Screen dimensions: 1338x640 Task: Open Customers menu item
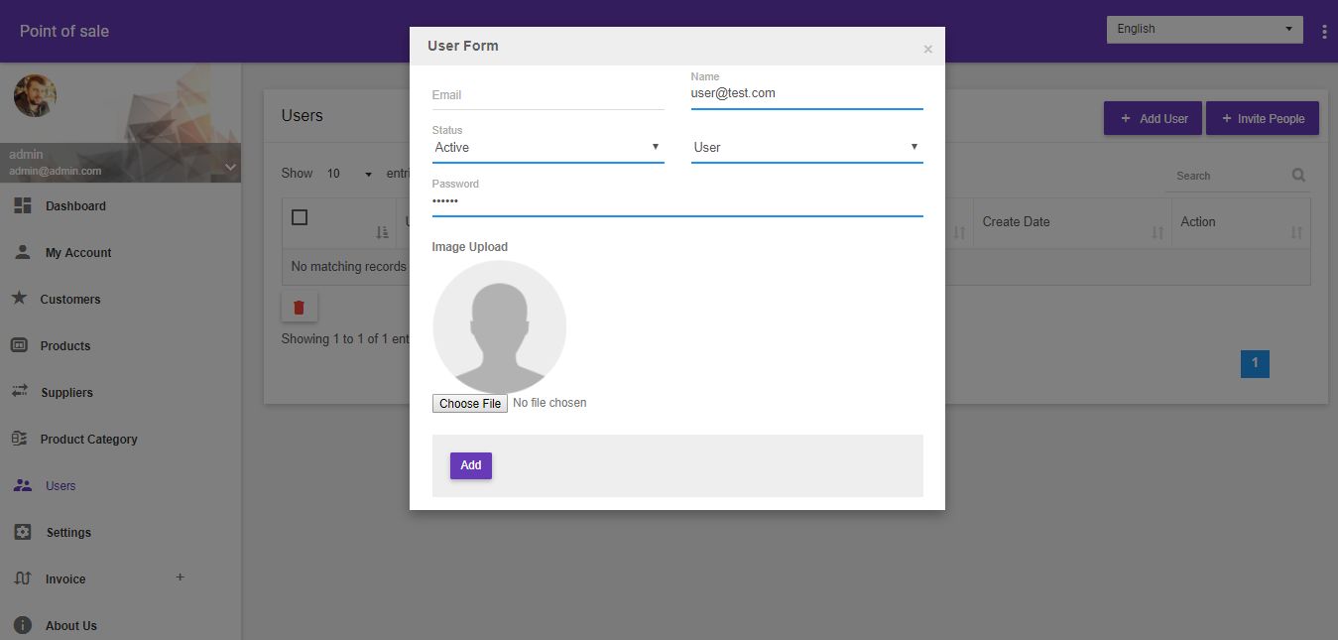(x=70, y=299)
